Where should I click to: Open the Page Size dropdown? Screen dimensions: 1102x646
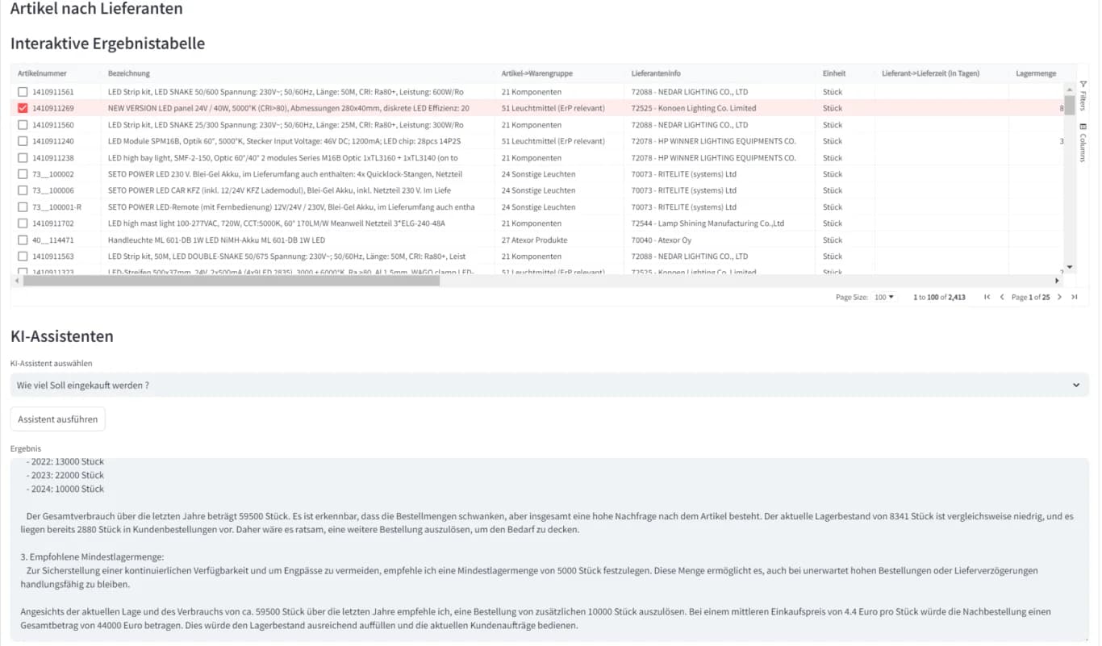pos(885,298)
